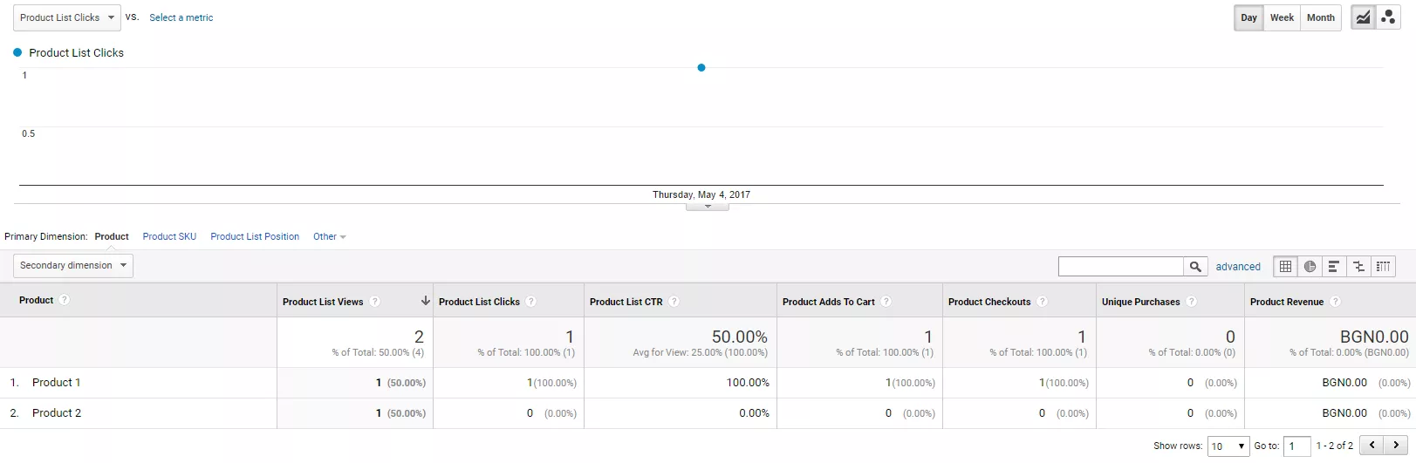Select the performance bar view icon

click(x=1334, y=267)
